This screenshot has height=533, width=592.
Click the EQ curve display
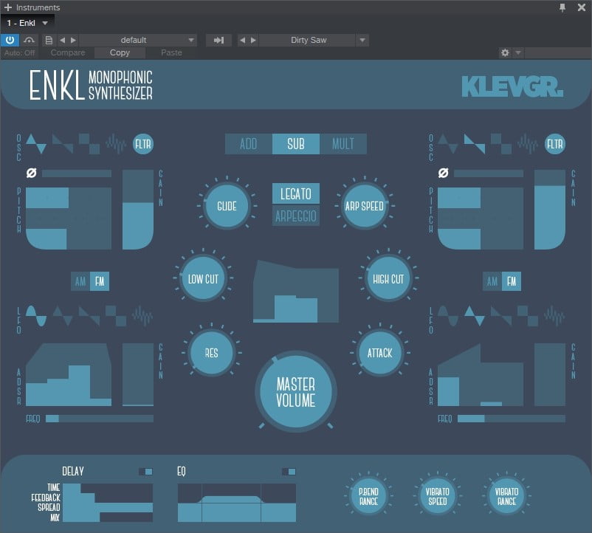237,503
